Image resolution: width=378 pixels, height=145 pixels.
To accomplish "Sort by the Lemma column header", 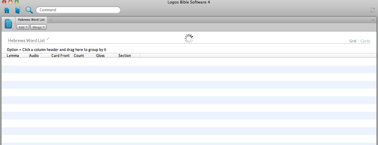I will (x=17, y=55).
